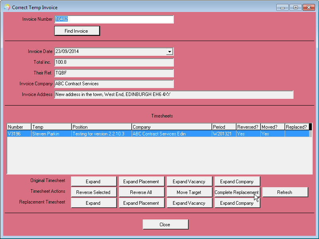Image resolution: width=319 pixels, height=239 pixels.
Task: Minimize the Correct Temp Invoice window
Action: coord(282,8)
